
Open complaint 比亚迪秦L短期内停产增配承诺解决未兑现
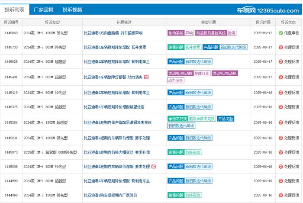[x=118, y=122]
